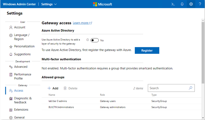Click the General gear icon in sidebar
Screen dimensions: 205x120
tap(11, 118)
